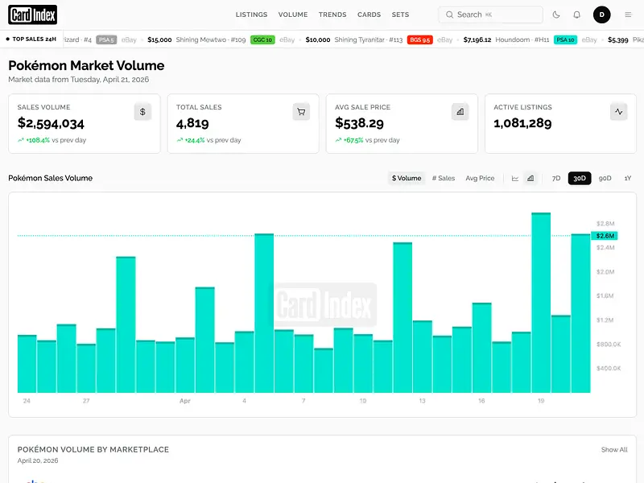Set chart range to 90D
The width and height of the screenshot is (644, 483).
[605, 178]
